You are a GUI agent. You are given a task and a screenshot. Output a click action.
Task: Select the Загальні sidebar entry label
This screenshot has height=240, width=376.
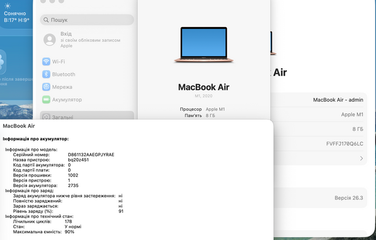pyautogui.click(x=63, y=117)
